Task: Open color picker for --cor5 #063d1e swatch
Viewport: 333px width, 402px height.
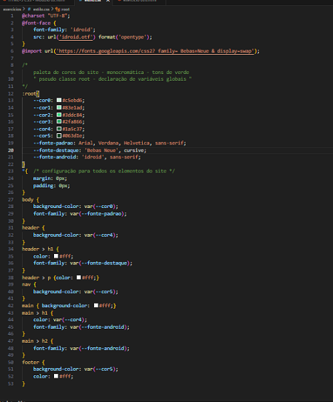Action: (59, 135)
